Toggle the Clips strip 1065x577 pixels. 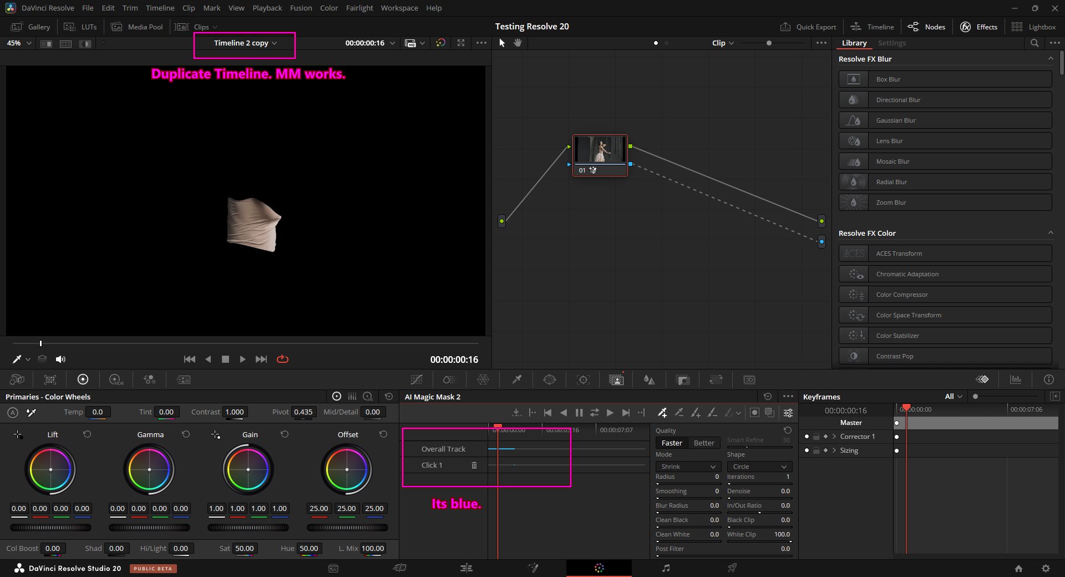pos(196,27)
